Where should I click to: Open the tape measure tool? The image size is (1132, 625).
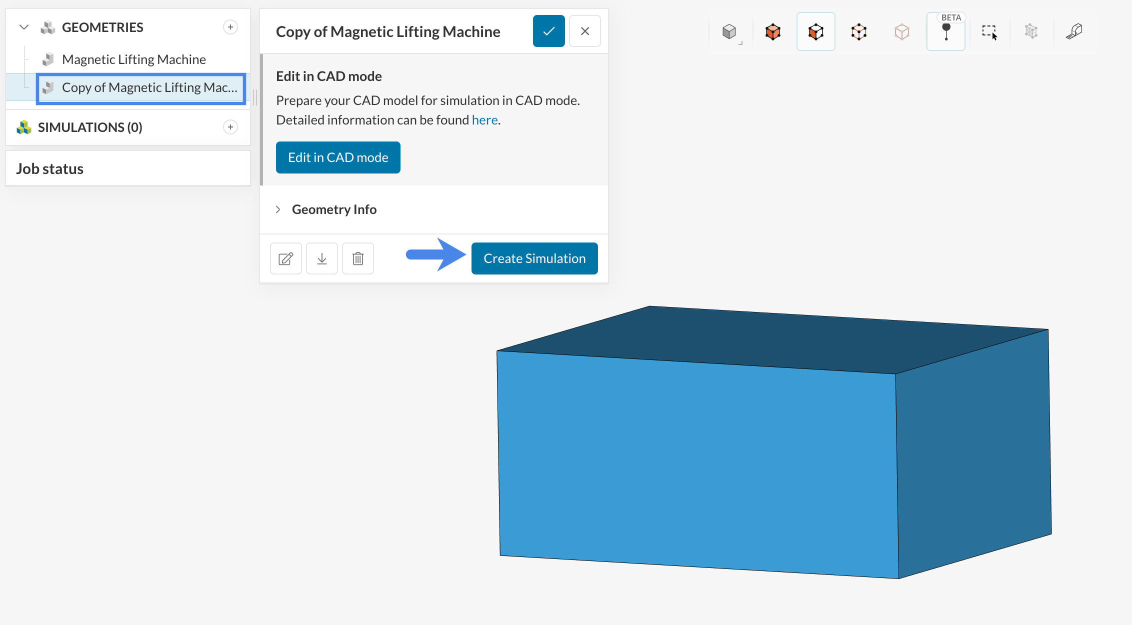1074,32
